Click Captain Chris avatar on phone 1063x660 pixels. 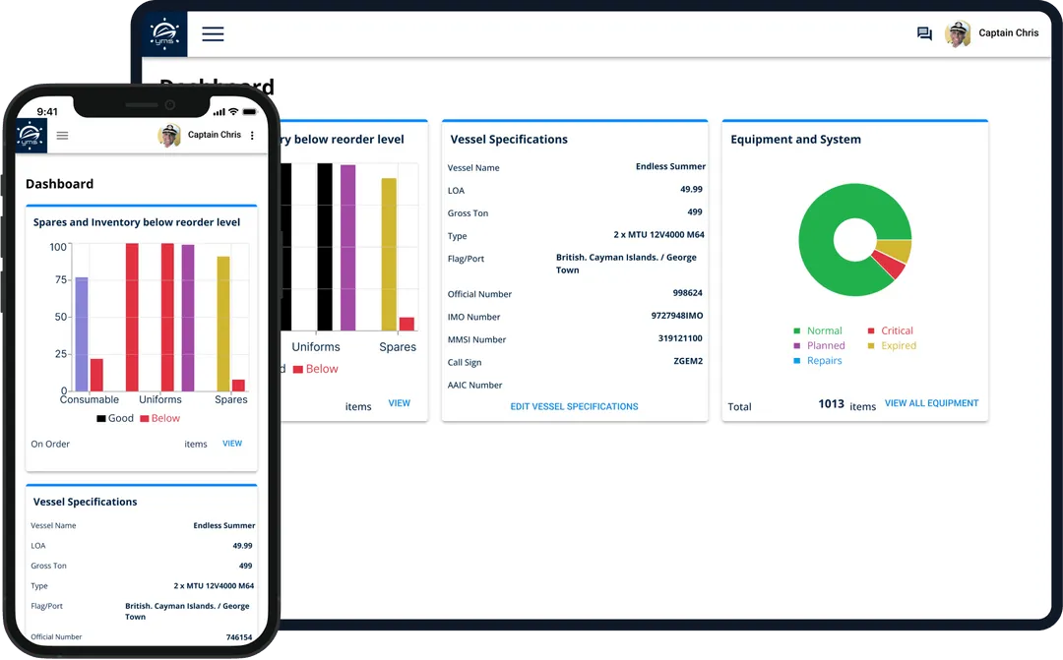tap(169, 136)
